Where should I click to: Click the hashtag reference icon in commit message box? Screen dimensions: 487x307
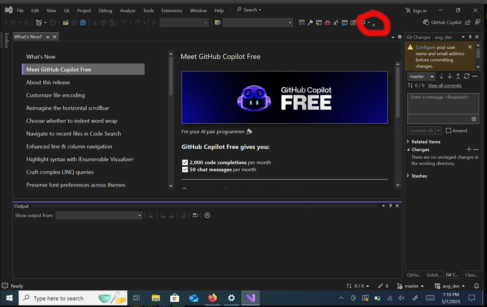click(x=474, y=119)
